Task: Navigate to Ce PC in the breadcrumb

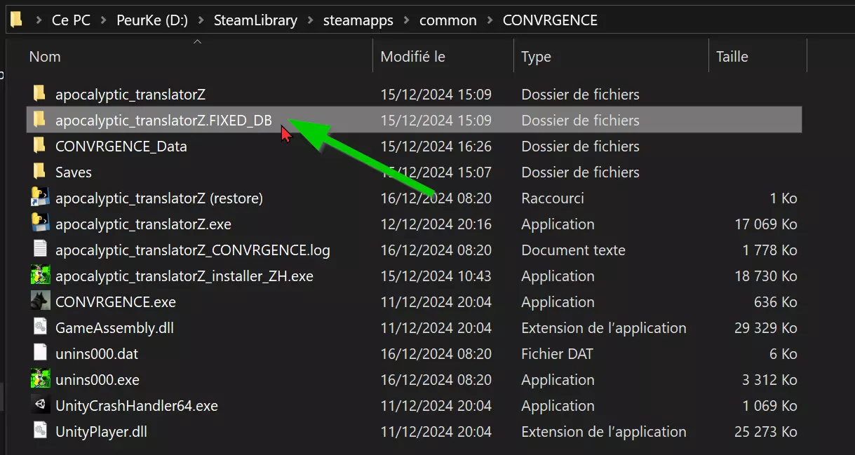Action: 71,20
